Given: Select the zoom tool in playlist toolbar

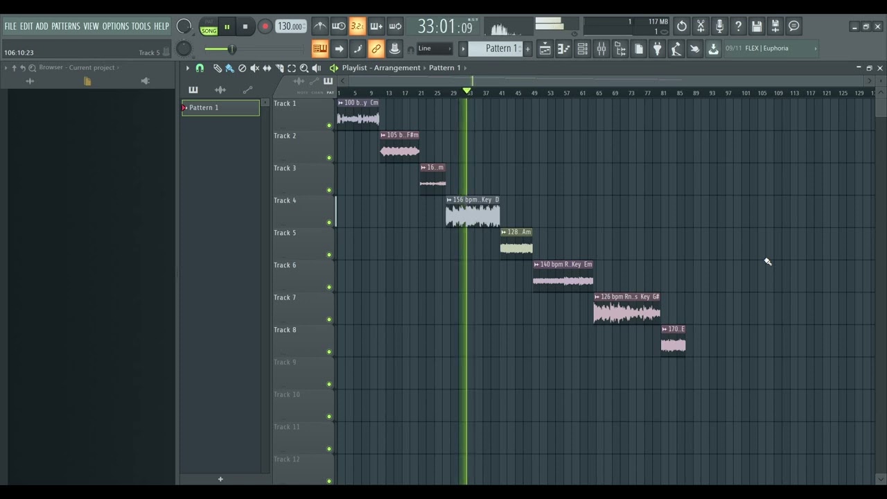Looking at the screenshot, I should [304, 68].
